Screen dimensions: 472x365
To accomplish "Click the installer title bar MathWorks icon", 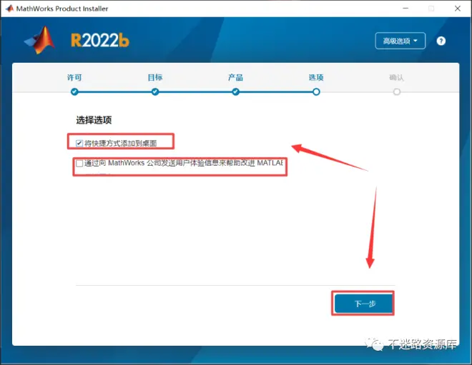I will 9,9.
